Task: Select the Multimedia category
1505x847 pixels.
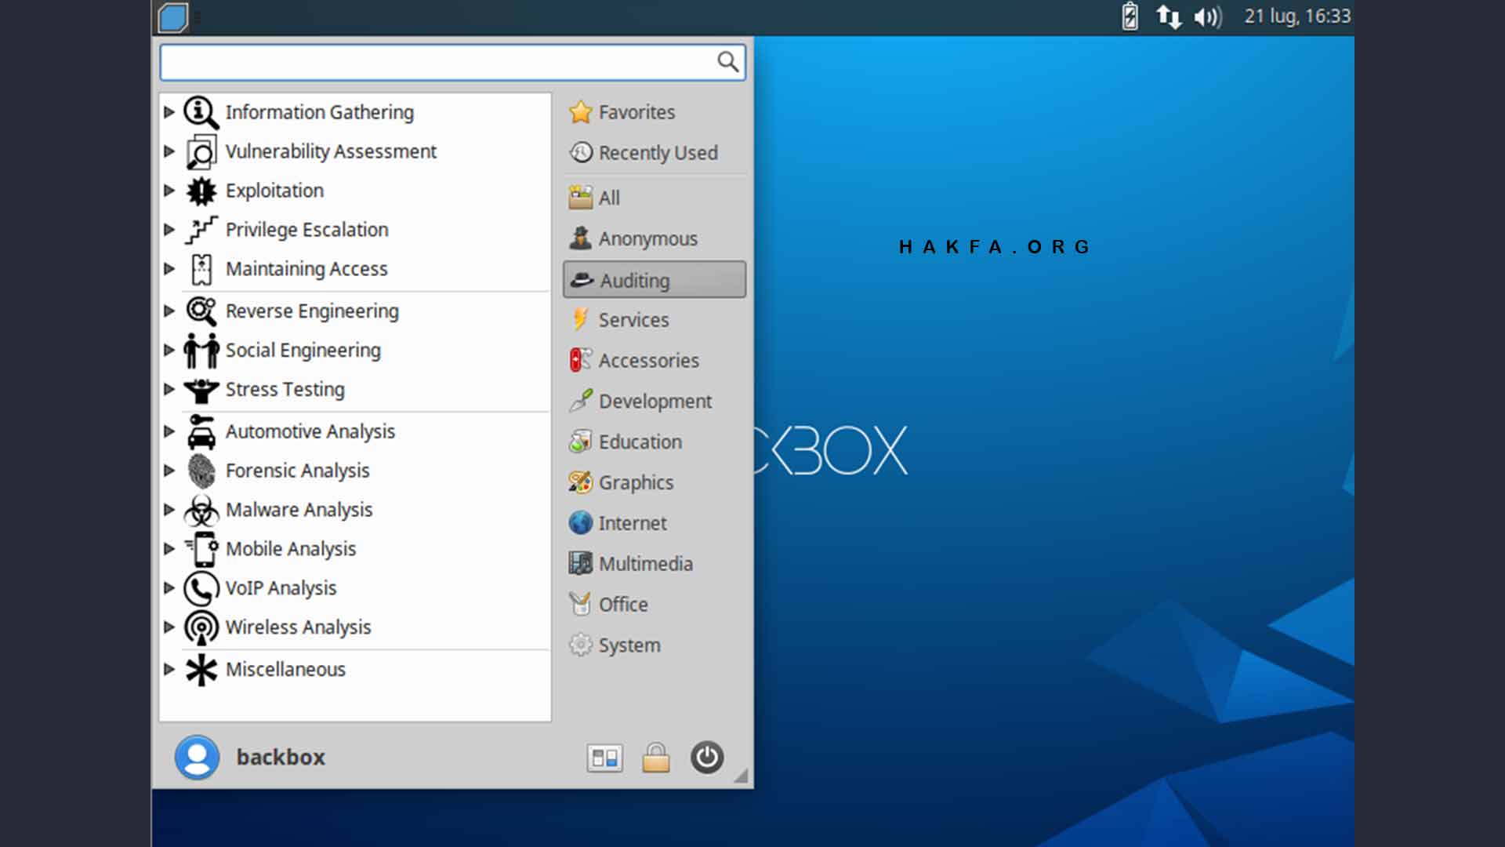Action: point(655,564)
